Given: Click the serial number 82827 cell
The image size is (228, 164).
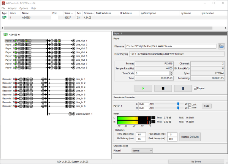Looking at the screenshot, I should [x=68, y=17].
